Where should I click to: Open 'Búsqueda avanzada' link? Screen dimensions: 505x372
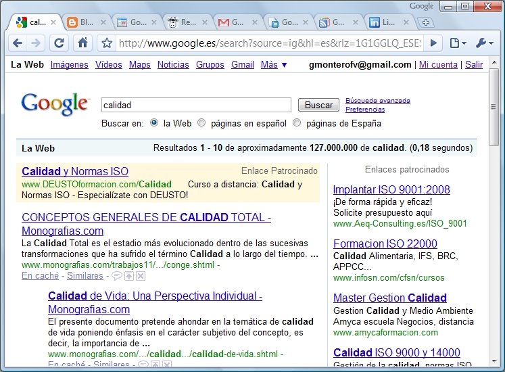point(378,101)
